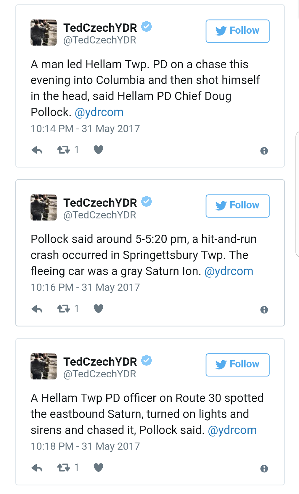Retweet the gray Saturn Ion tweet
Viewport: 299px width, 494px height.
64,309
